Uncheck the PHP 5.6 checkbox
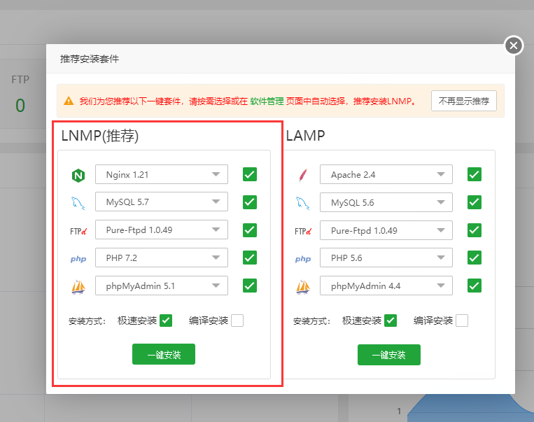This screenshot has width=534, height=422. [475, 258]
